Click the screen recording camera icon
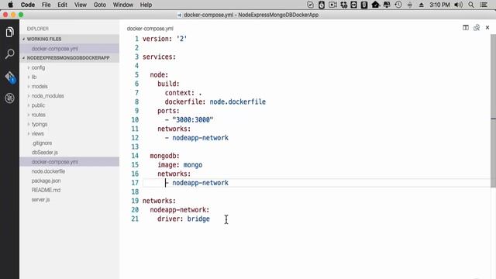Viewport: 496px width, 279px height. point(332,5)
